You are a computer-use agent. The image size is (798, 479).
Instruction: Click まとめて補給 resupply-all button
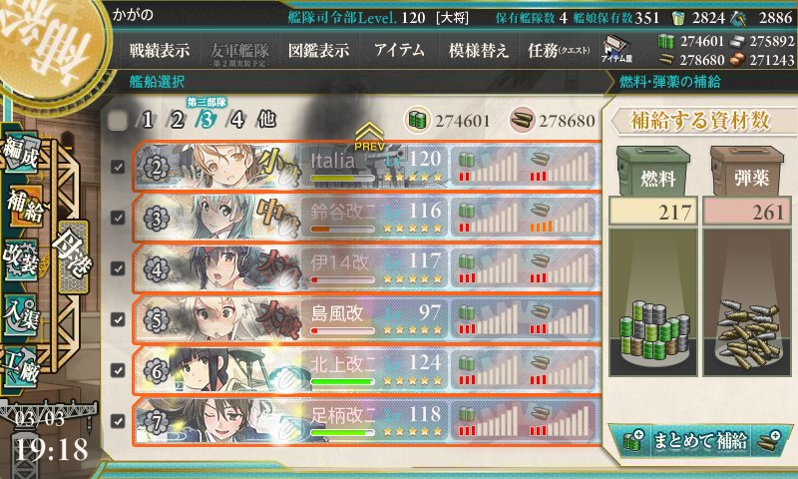click(701, 441)
